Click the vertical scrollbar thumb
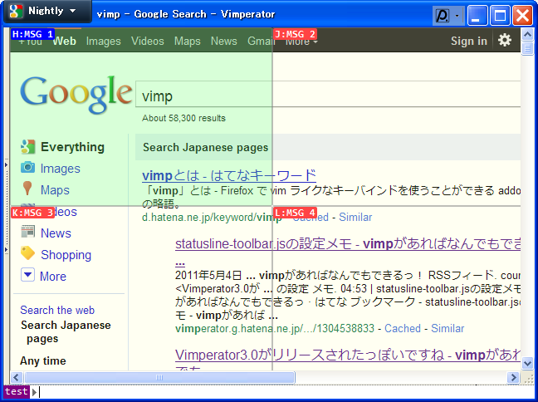 (527, 48)
